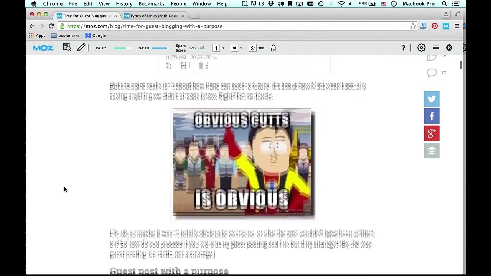Viewport: 491px width, 276px height.
Task: Open the File menu
Action: click(x=73, y=4)
